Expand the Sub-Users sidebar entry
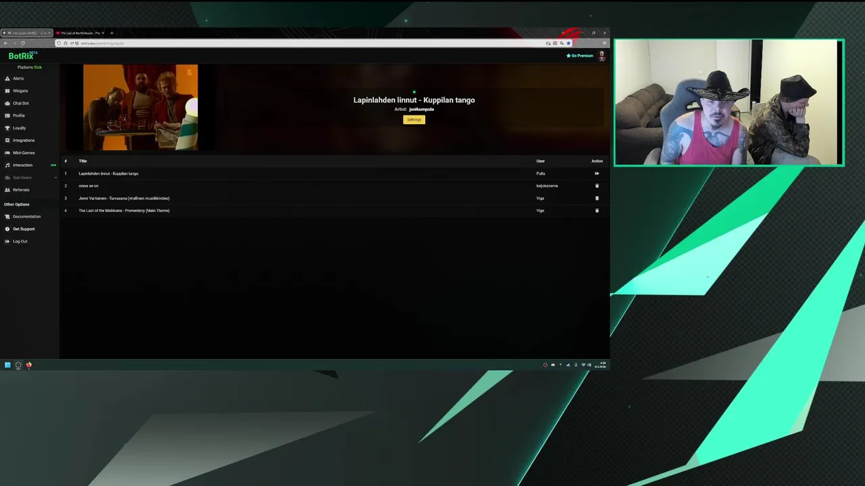This screenshot has width=865, height=486. click(29, 178)
